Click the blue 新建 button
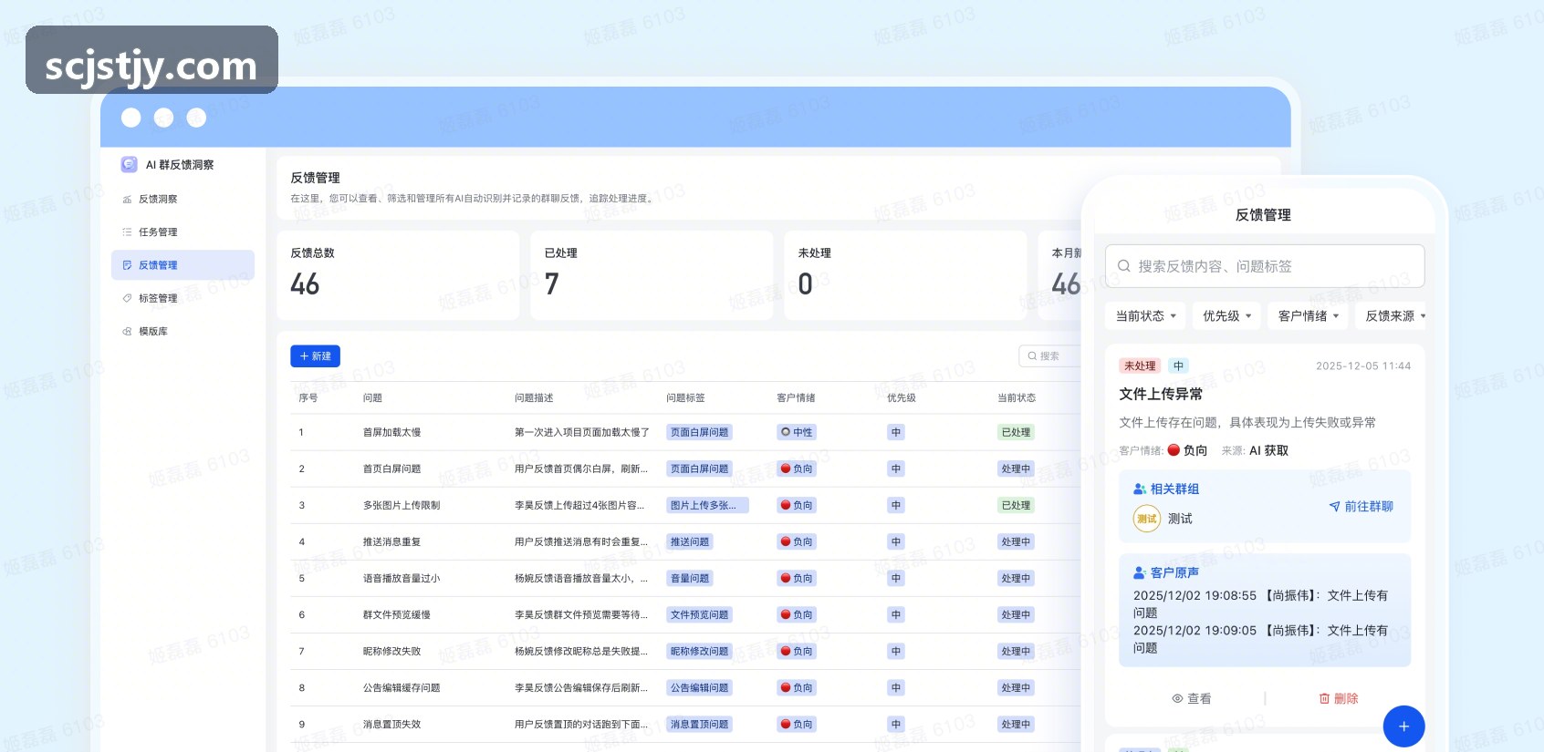This screenshot has height=752, width=1544. click(x=315, y=356)
